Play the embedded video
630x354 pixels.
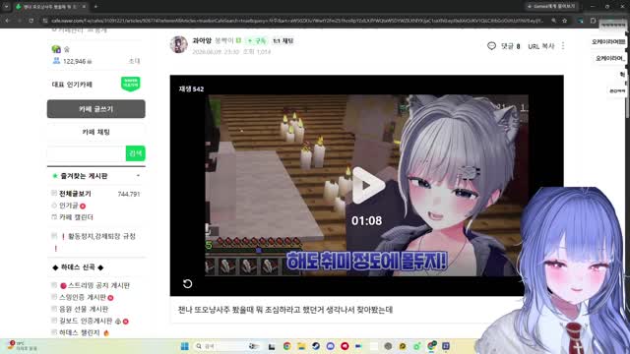pyautogui.click(x=367, y=186)
